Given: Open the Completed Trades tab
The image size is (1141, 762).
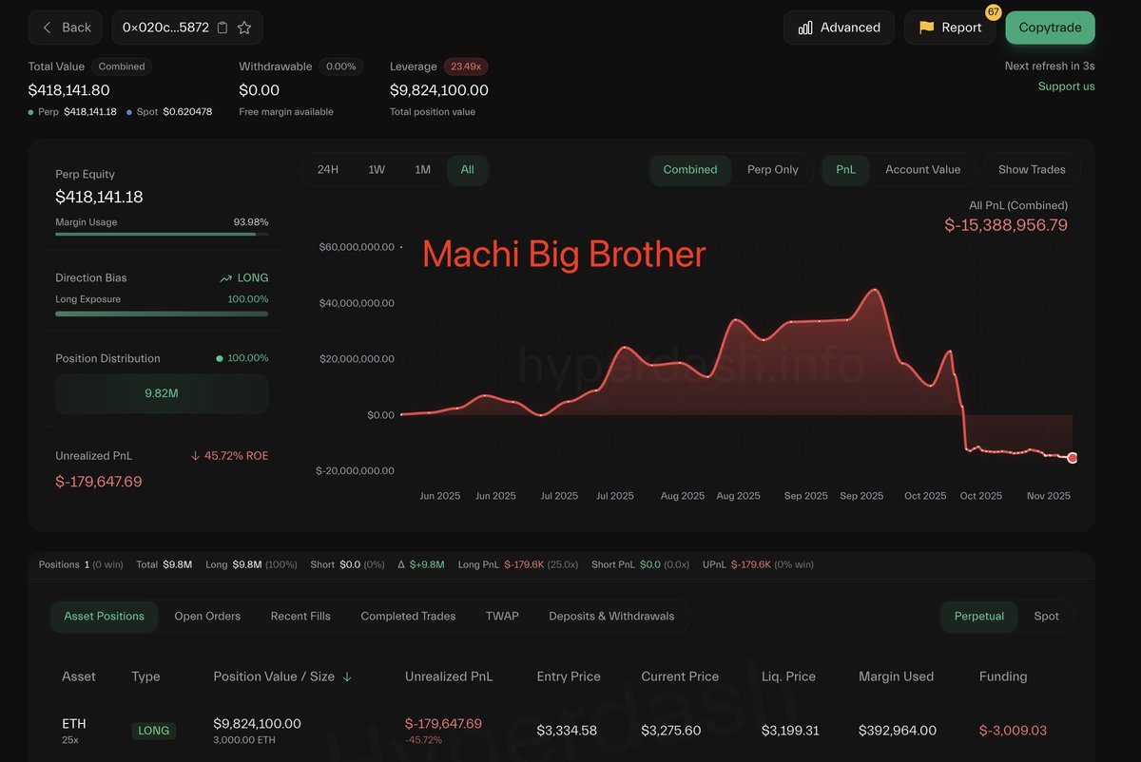Looking at the screenshot, I should pyautogui.click(x=408, y=616).
